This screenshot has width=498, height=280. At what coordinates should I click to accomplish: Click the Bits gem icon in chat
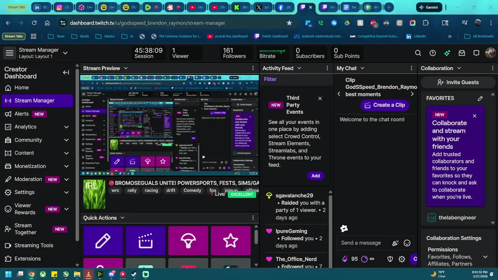(344, 259)
